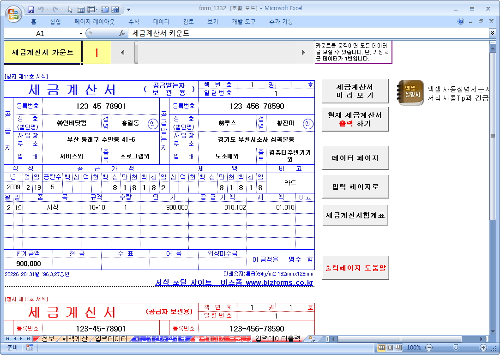Click the zoom in plus button
Image resolution: width=500 pixels, height=355 pixels.
click(x=483, y=348)
